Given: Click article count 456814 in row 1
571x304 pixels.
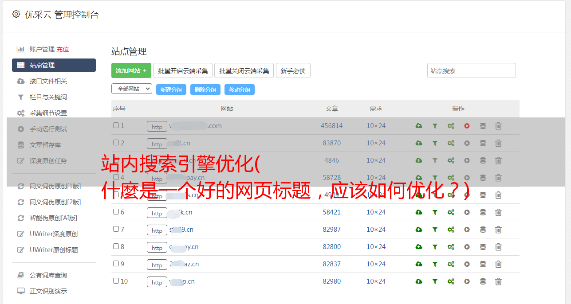Looking at the screenshot, I should [332, 126].
